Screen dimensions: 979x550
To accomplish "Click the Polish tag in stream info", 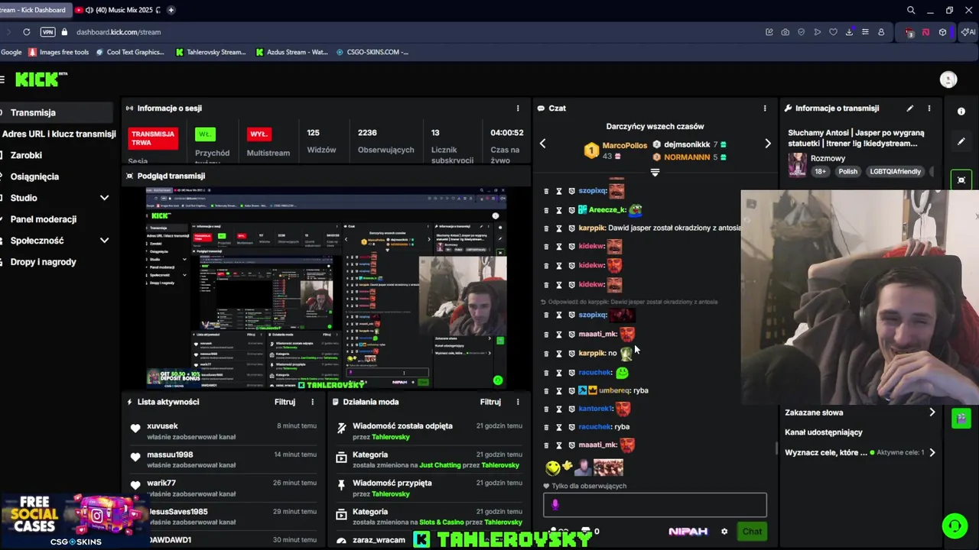I will (847, 172).
